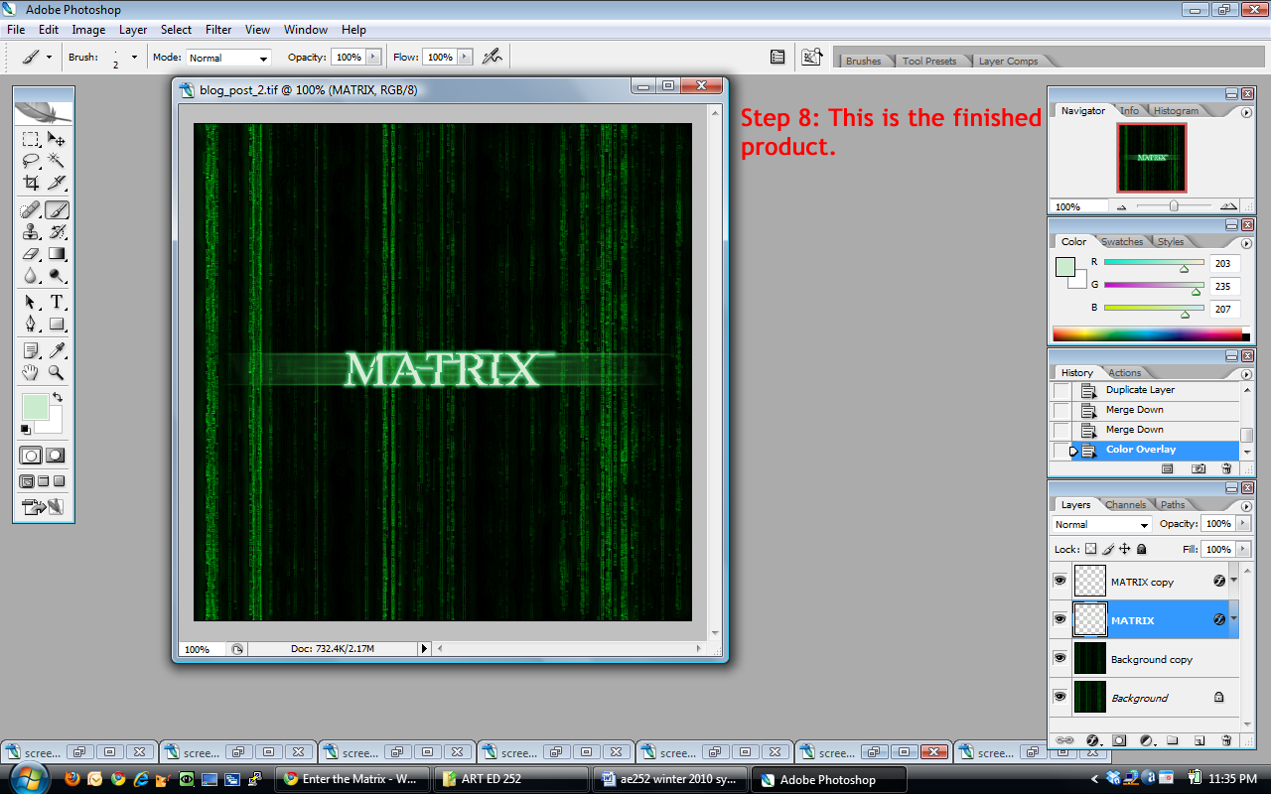Select the History Brush tool
Viewport: 1271px width, 794px height.
pyautogui.click(x=57, y=232)
